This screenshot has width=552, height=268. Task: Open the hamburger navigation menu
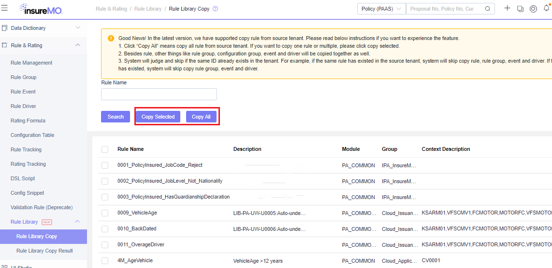[4, 8]
